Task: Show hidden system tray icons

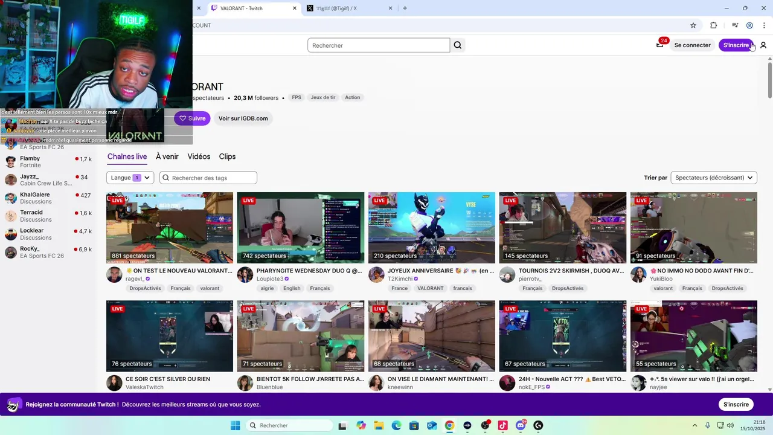Action: [x=694, y=425]
